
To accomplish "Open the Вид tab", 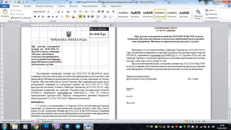I will 104,6.
